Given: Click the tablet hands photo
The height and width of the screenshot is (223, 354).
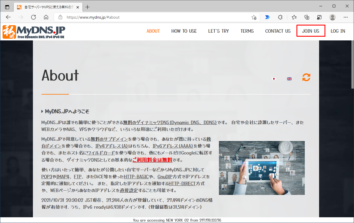Looking at the screenshot, I should (x=262, y=168).
